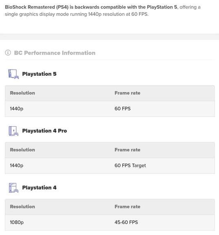This screenshot has height=235, width=219.
Task: Click the bold BioShock Remastered compatibility sentence
Action: point(91,7)
